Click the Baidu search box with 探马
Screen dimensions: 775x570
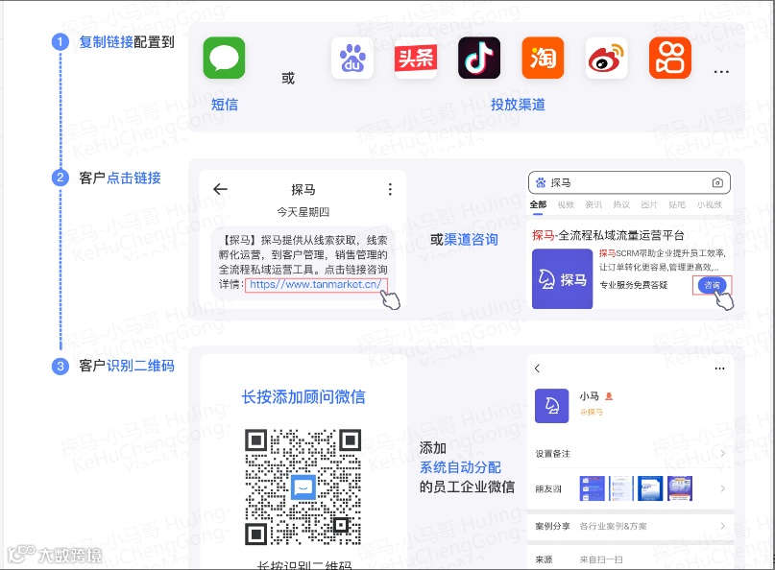(x=629, y=182)
